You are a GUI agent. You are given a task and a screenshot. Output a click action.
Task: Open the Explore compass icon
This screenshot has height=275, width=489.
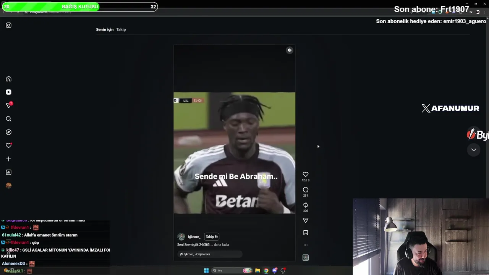pyautogui.click(x=8, y=132)
